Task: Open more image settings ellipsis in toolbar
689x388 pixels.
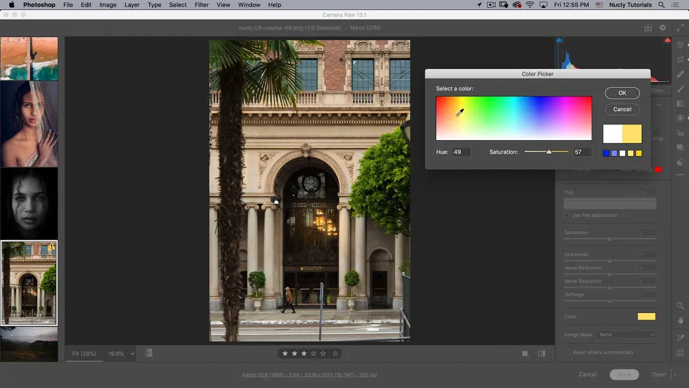Action: [680, 175]
